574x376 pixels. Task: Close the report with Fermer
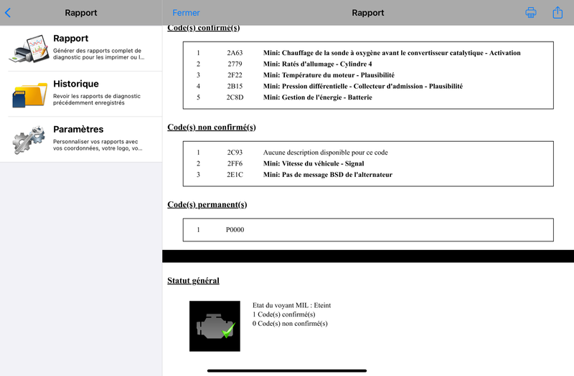186,13
